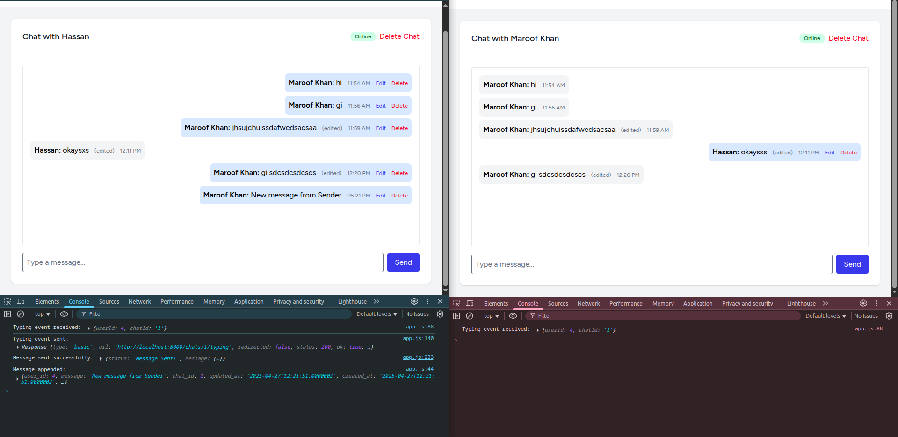Viewport: 898px width, 437px height.
Task: Toggle live expression eye in left console
Action: (64, 314)
